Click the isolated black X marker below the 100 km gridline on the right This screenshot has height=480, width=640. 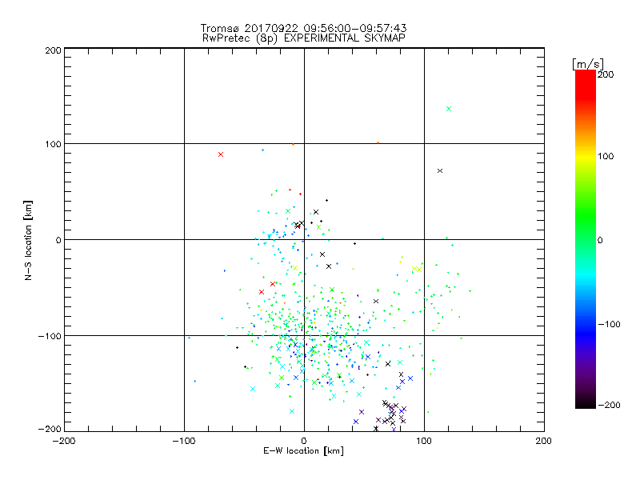(440, 170)
